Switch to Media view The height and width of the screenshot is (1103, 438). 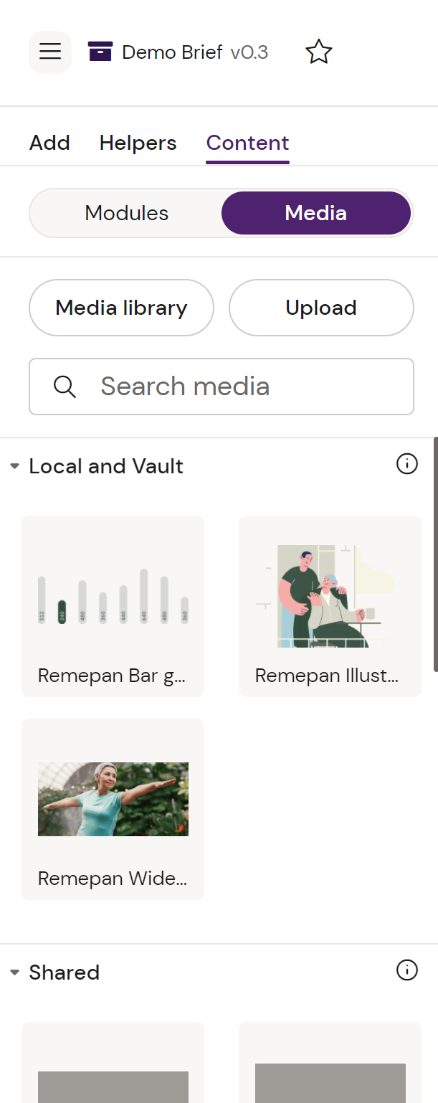[x=316, y=213]
